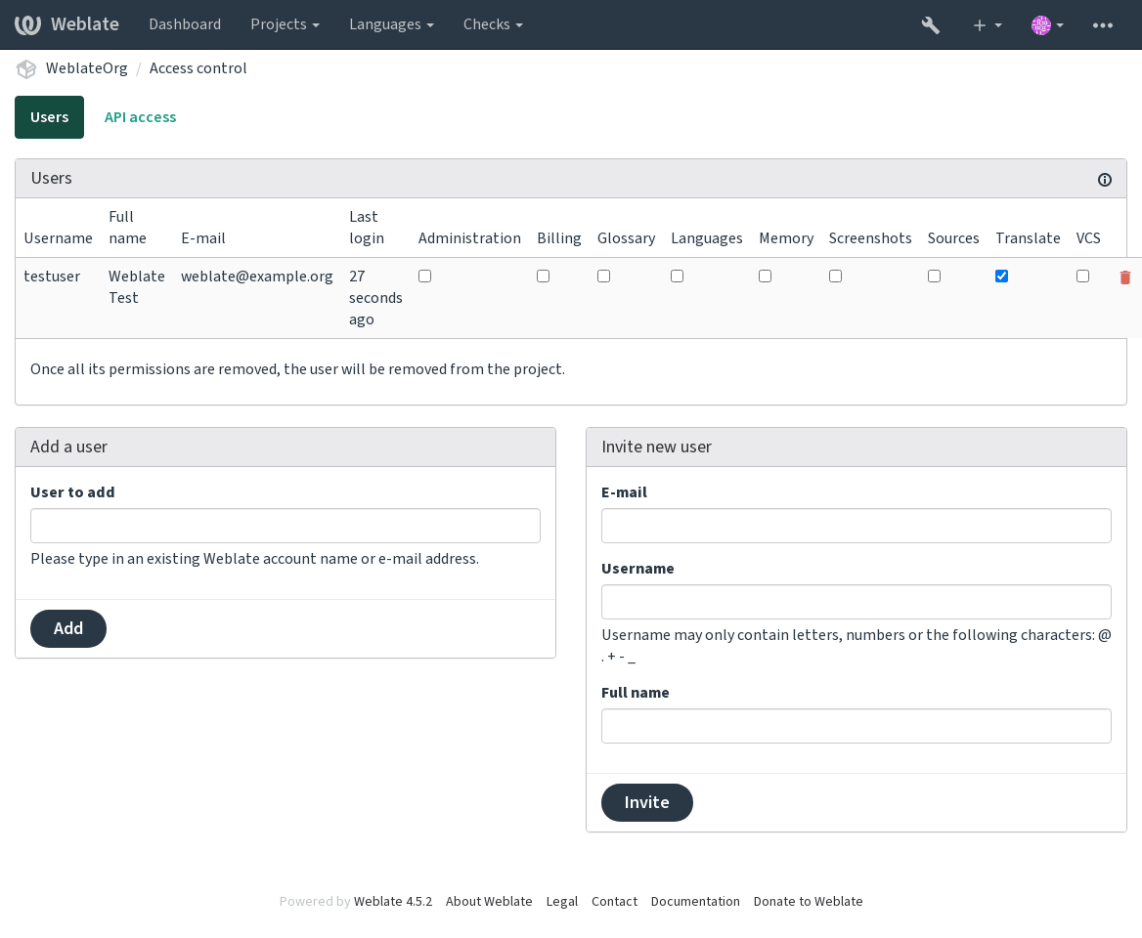Screen dimensions: 1142x938
Task: Open the wrench management icon
Action: [x=930, y=24]
